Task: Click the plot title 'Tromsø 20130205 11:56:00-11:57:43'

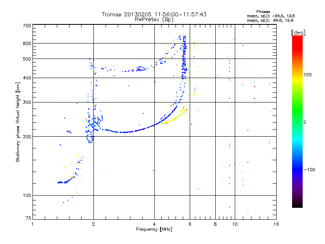Action: pyautogui.click(x=154, y=14)
